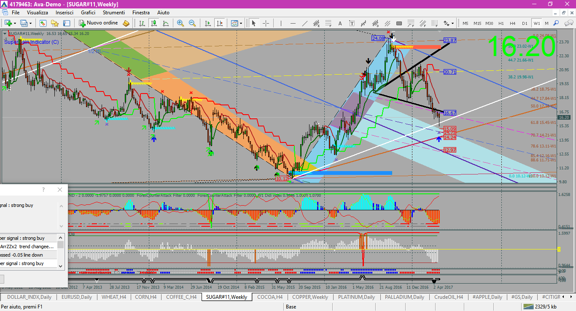Select the channel tool marked E
Viewport: 576px width, 311px height.
pos(316,23)
